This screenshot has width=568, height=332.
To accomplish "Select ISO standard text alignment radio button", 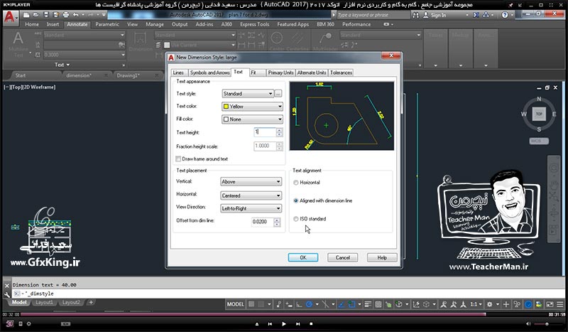I will click(296, 219).
